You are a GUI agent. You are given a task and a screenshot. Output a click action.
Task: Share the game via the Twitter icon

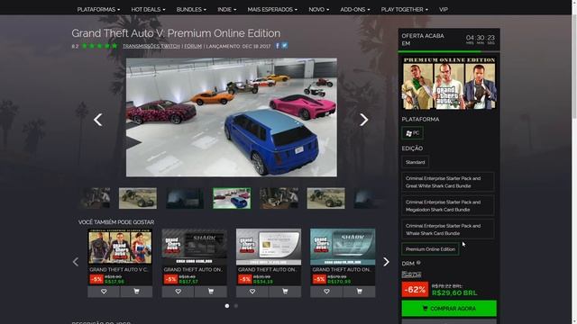tap(285, 46)
